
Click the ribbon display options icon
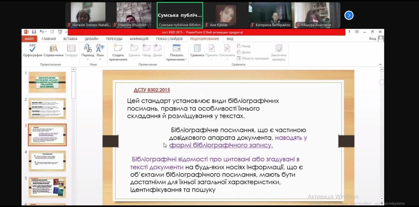click(x=357, y=32)
